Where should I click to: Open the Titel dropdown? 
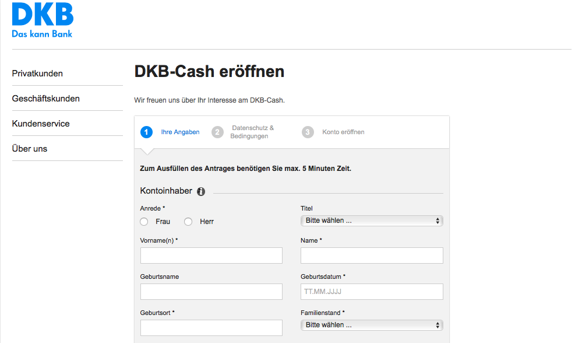pyautogui.click(x=372, y=220)
